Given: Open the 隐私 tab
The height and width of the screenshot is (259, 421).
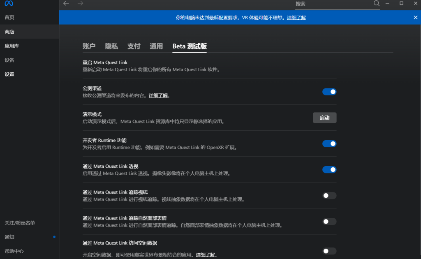Looking at the screenshot, I should click(x=111, y=46).
